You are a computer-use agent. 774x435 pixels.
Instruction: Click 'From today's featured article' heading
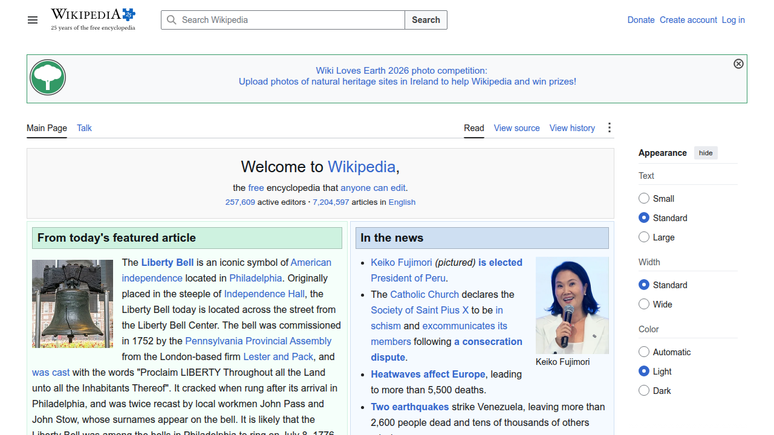[117, 237]
